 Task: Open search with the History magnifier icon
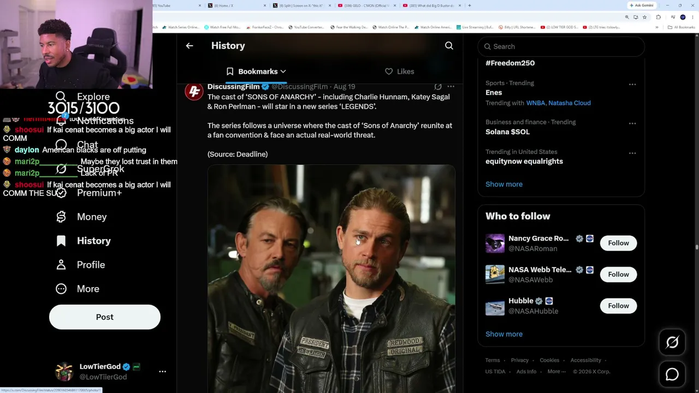click(449, 46)
